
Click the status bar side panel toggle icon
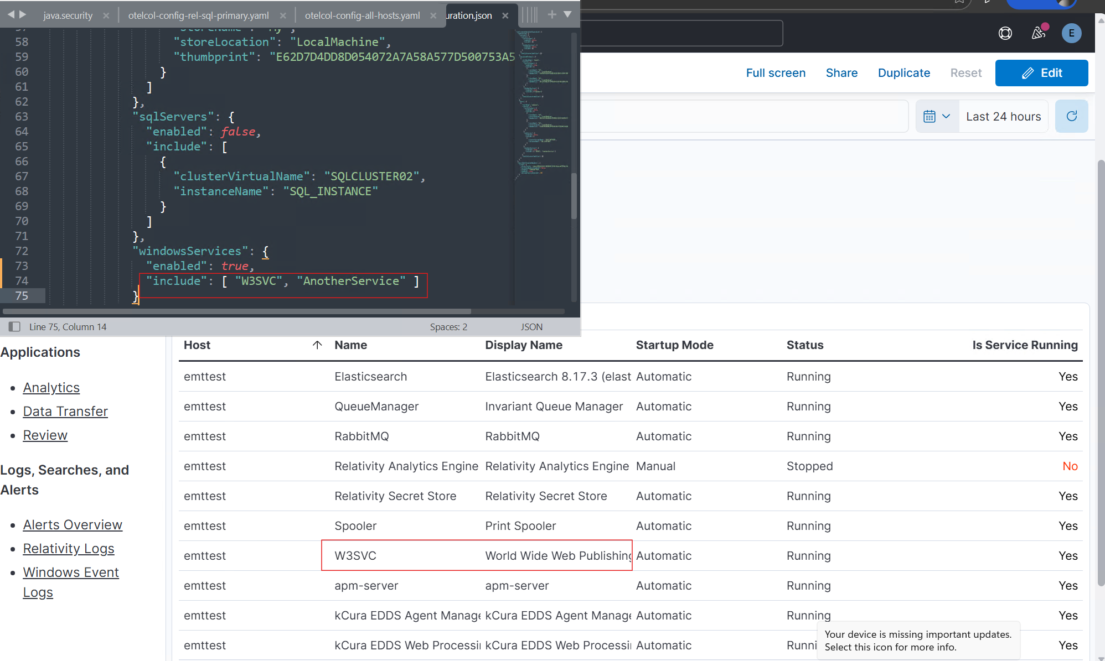(14, 327)
